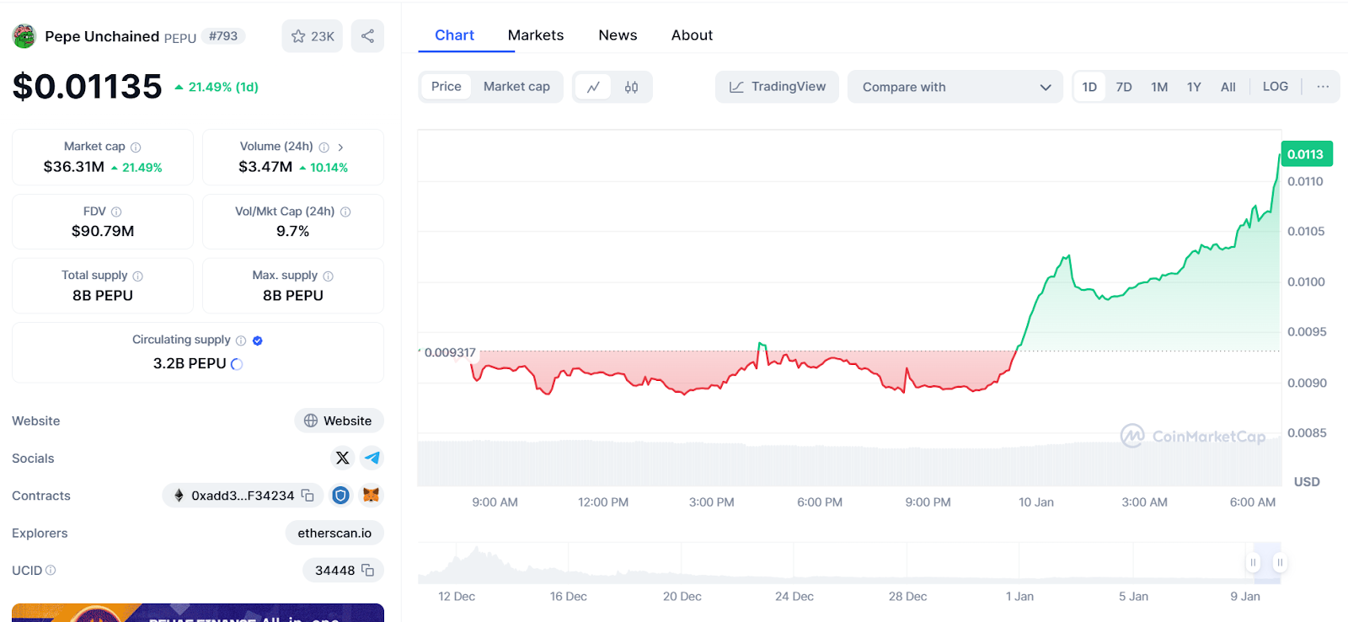Open the Telegram social link
This screenshot has width=1348, height=622.
click(372, 458)
